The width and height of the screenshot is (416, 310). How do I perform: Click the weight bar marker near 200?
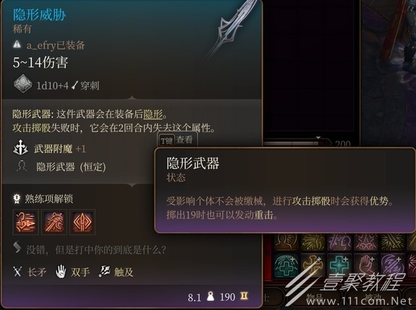point(318,138)
